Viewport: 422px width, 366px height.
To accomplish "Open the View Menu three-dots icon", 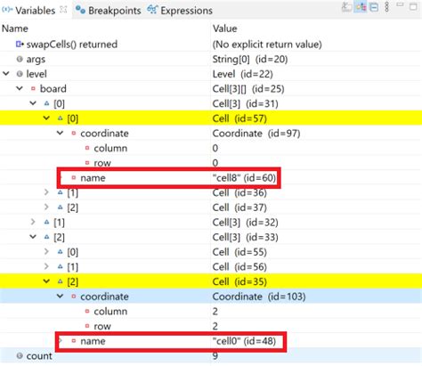I will tap(386, 7).
